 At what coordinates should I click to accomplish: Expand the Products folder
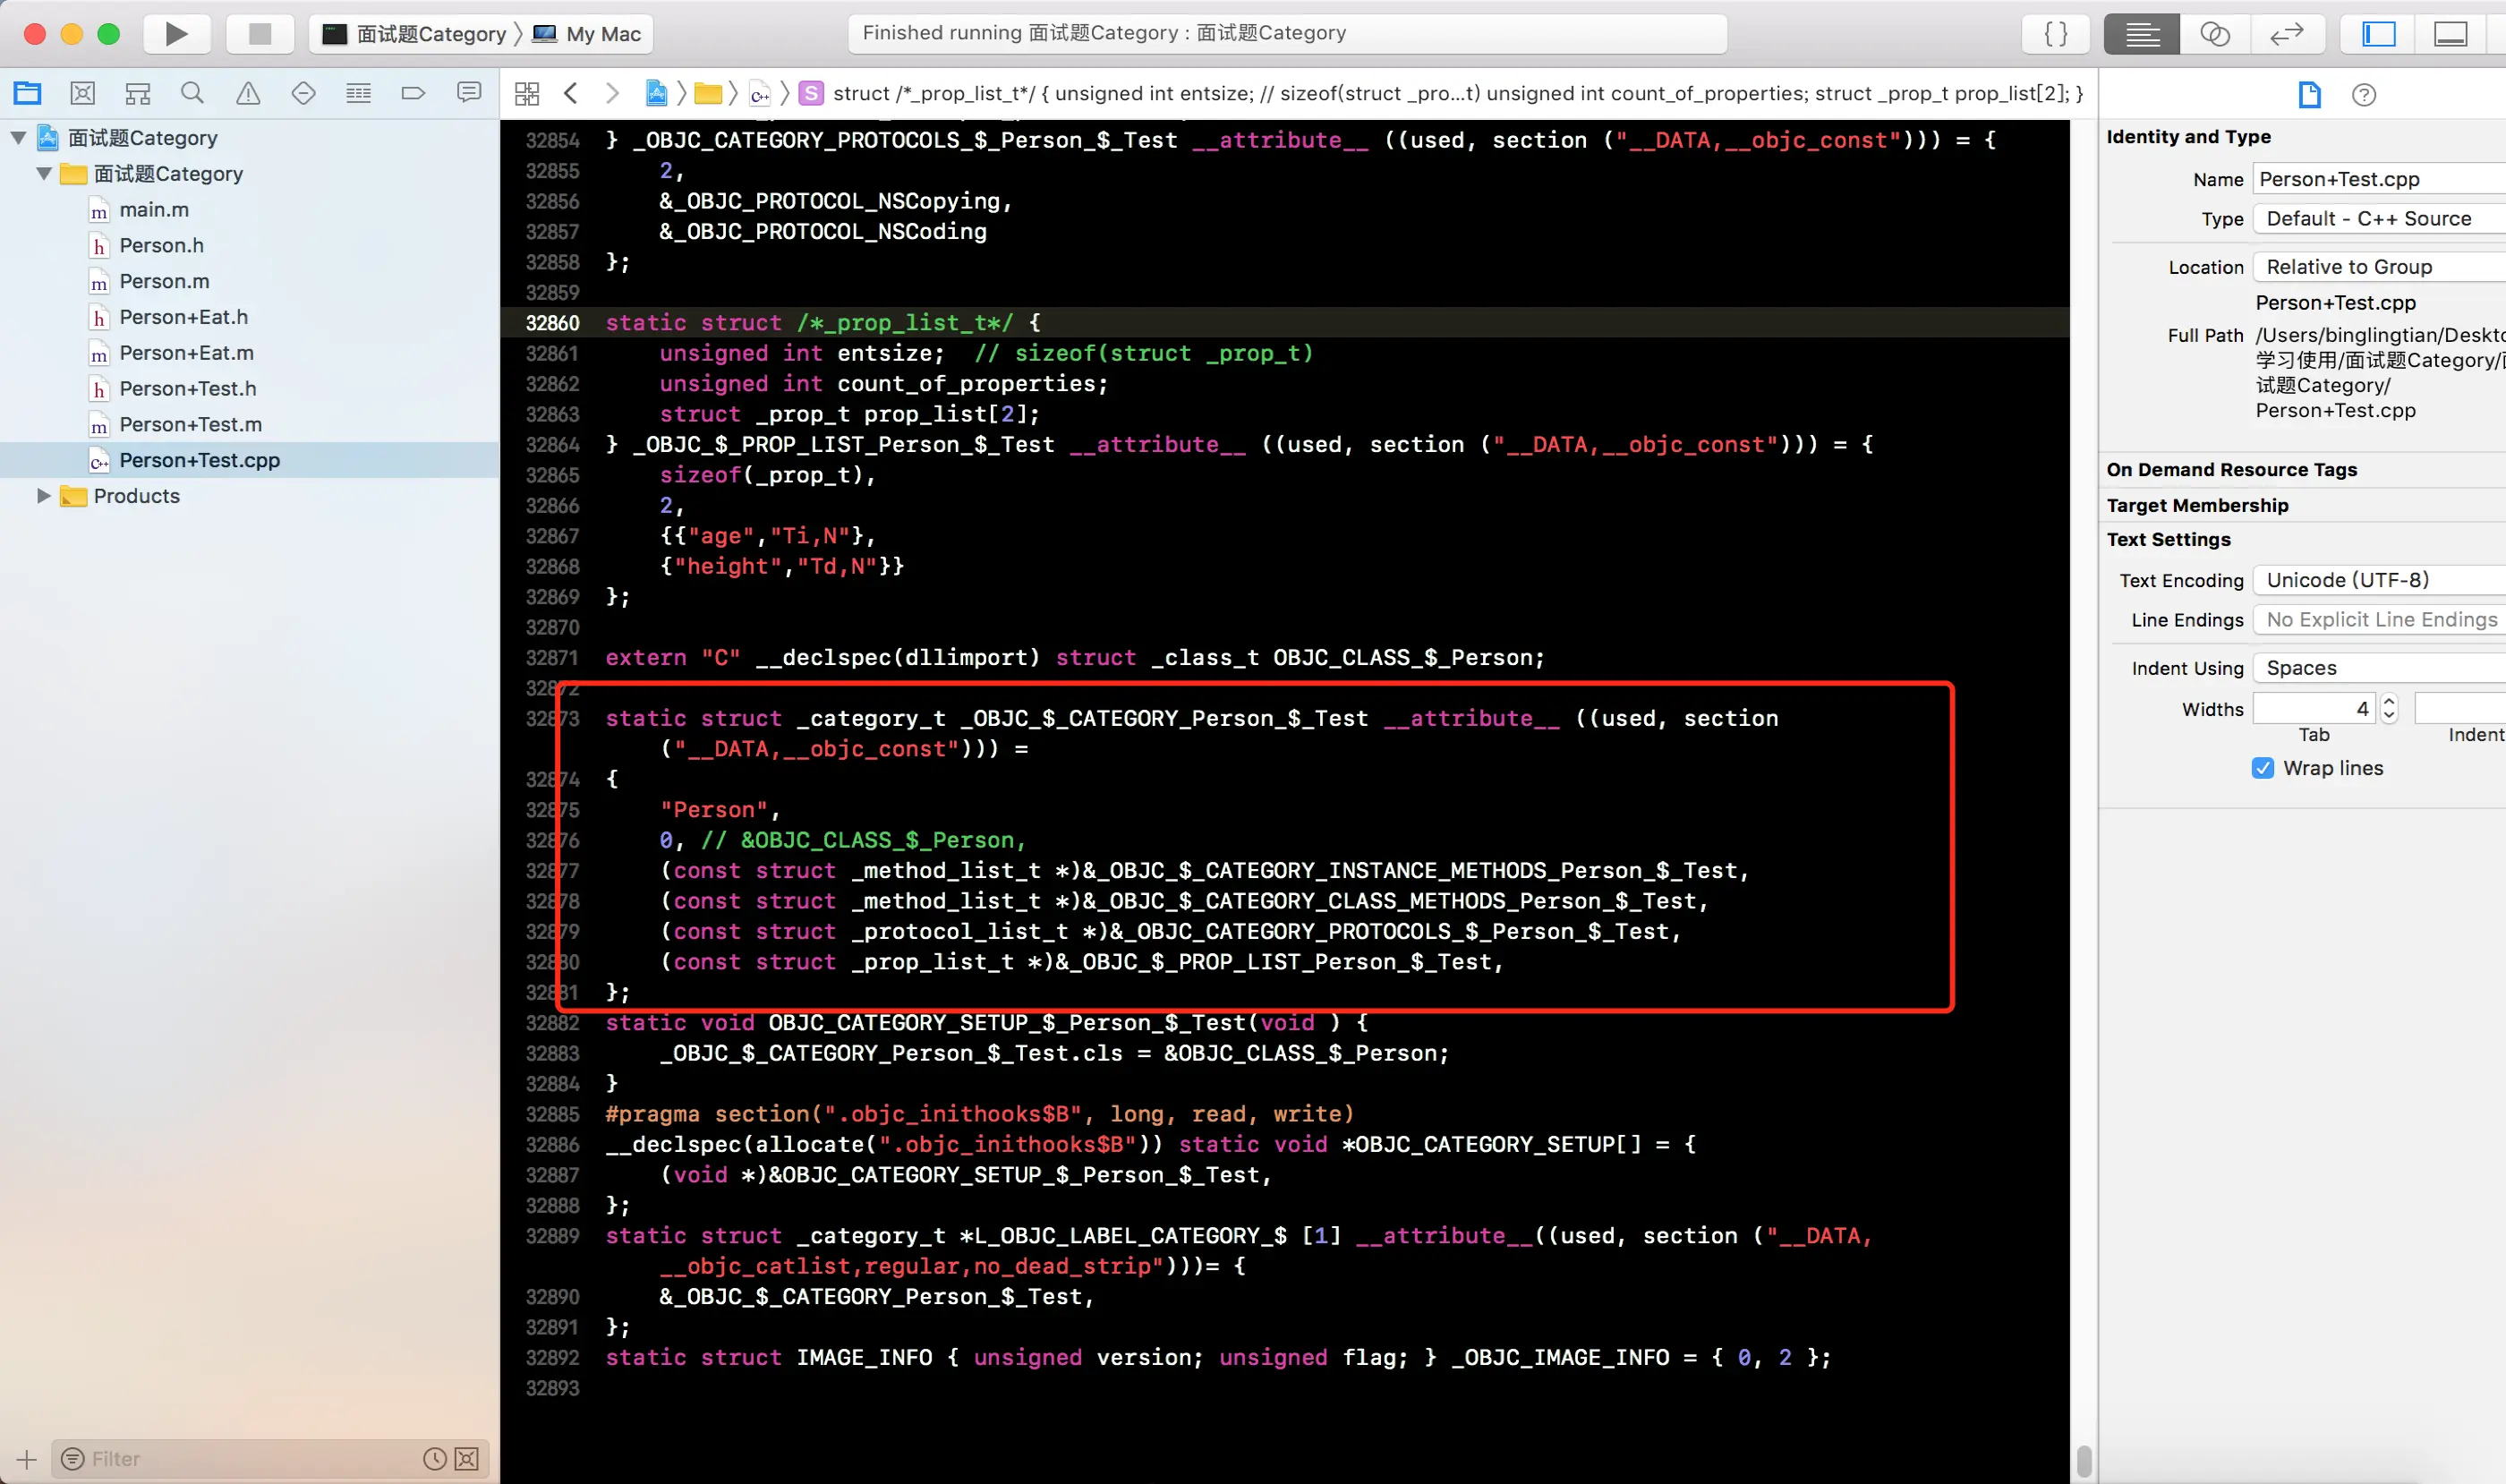43,496
